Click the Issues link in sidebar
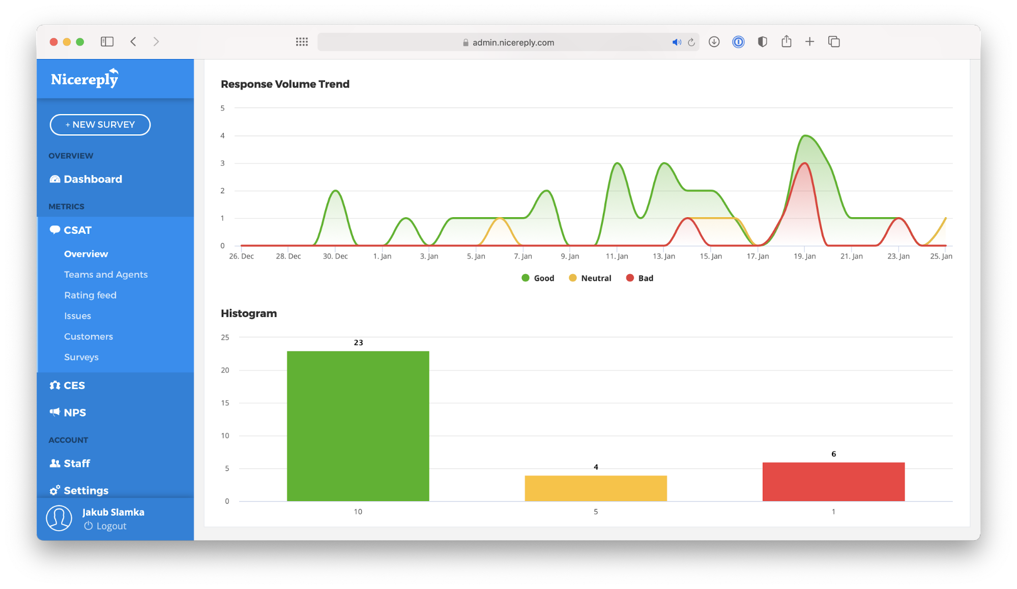 pos(78,315)
